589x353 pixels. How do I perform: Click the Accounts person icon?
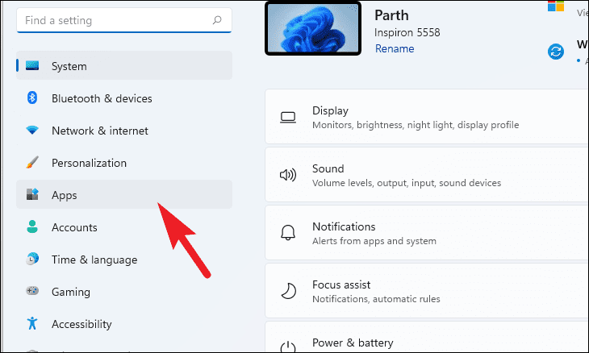32,226
